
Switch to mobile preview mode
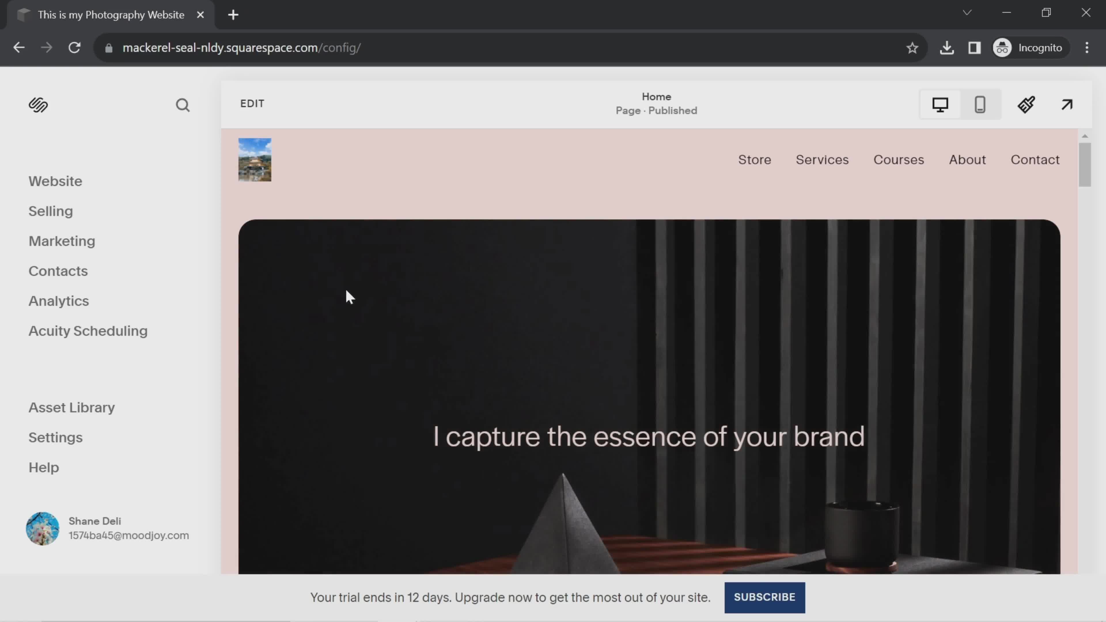[980, 104]
